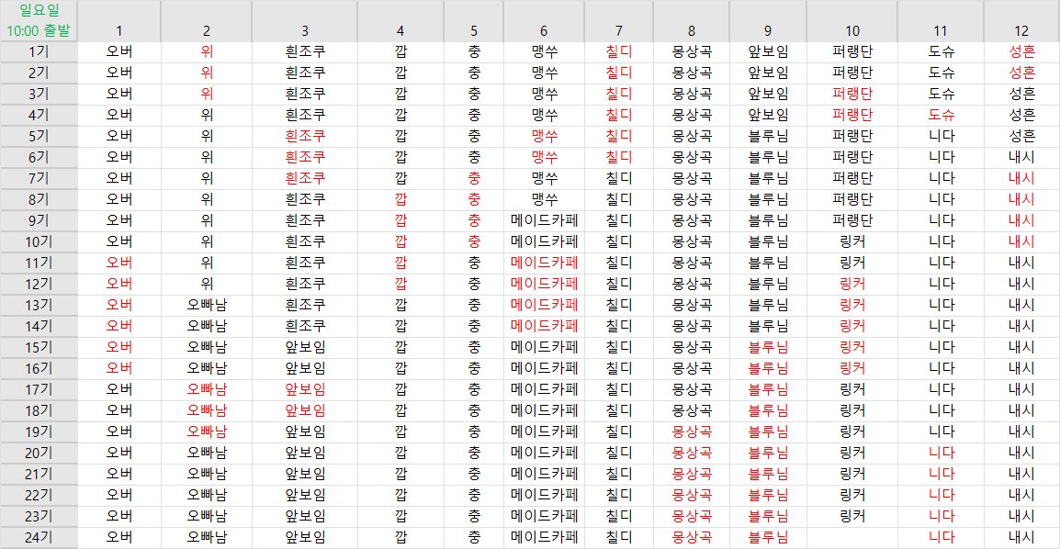Click red 오빠남 in row 17기
The image size is (1060, 549).
(x=207, y=389)
